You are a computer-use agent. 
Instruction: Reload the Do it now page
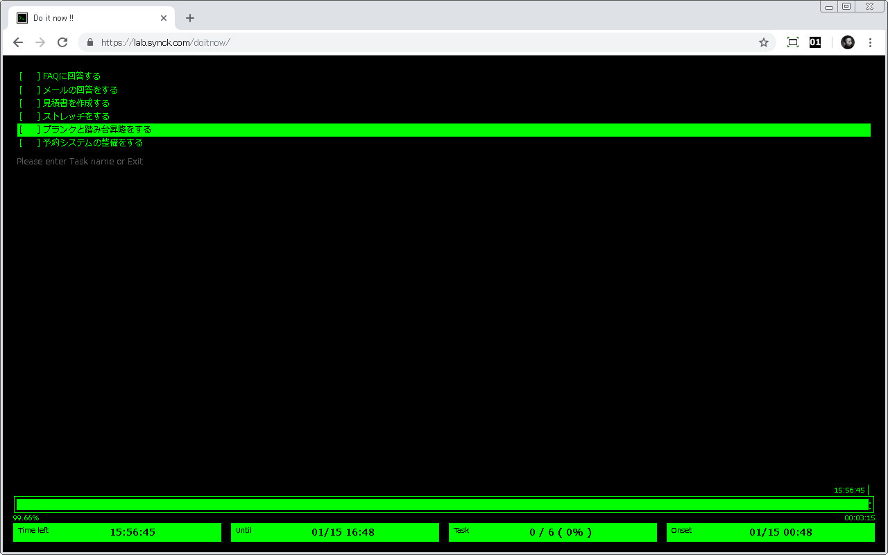(x=62, y=42)
